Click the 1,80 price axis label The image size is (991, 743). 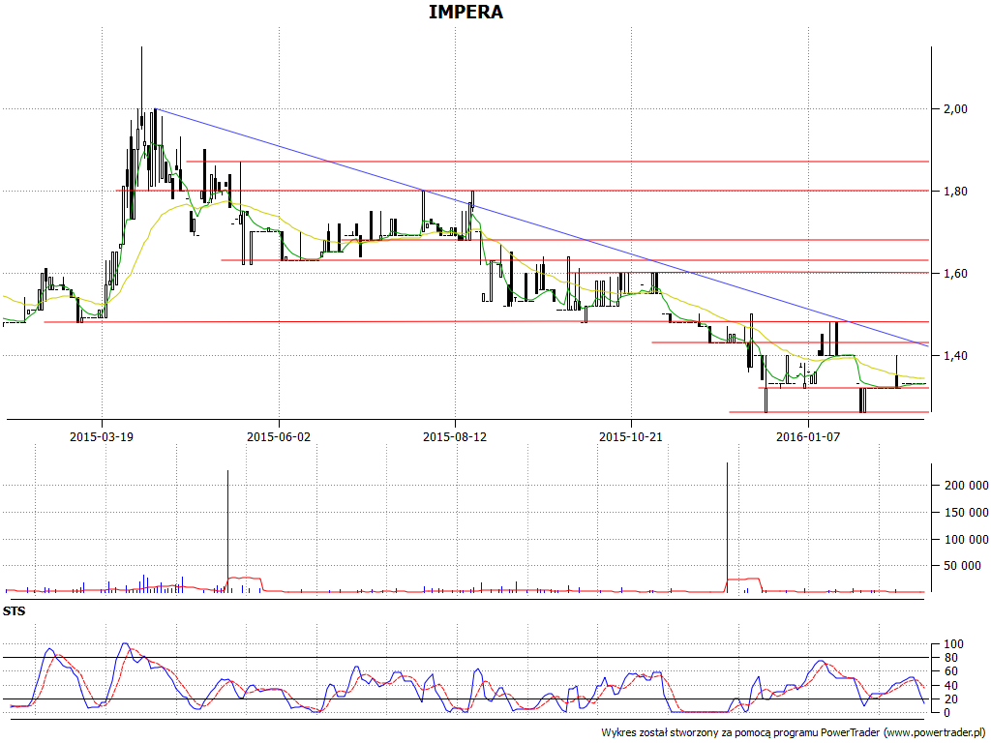955,192
